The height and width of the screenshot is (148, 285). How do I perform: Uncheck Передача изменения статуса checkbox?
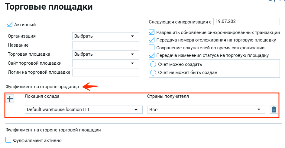[152, 55]
